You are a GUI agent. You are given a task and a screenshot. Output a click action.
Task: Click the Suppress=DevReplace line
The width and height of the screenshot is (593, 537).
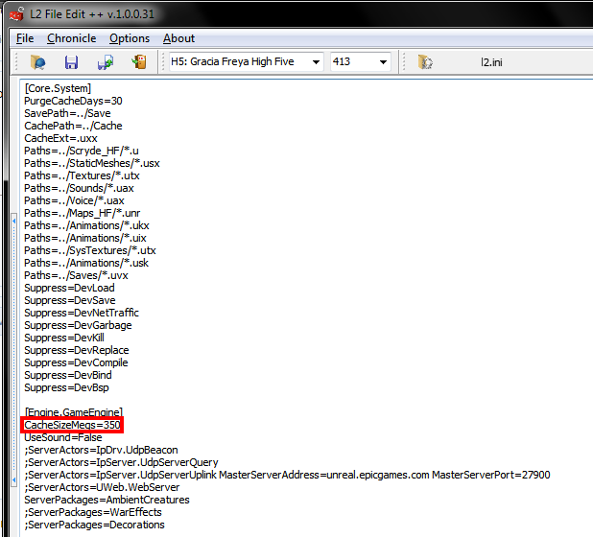click(x=77, y=350)
